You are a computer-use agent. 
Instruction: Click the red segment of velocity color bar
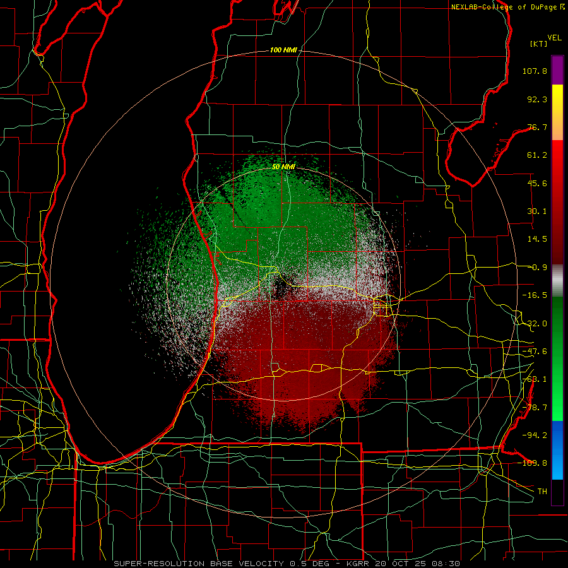tap(557, 202)
